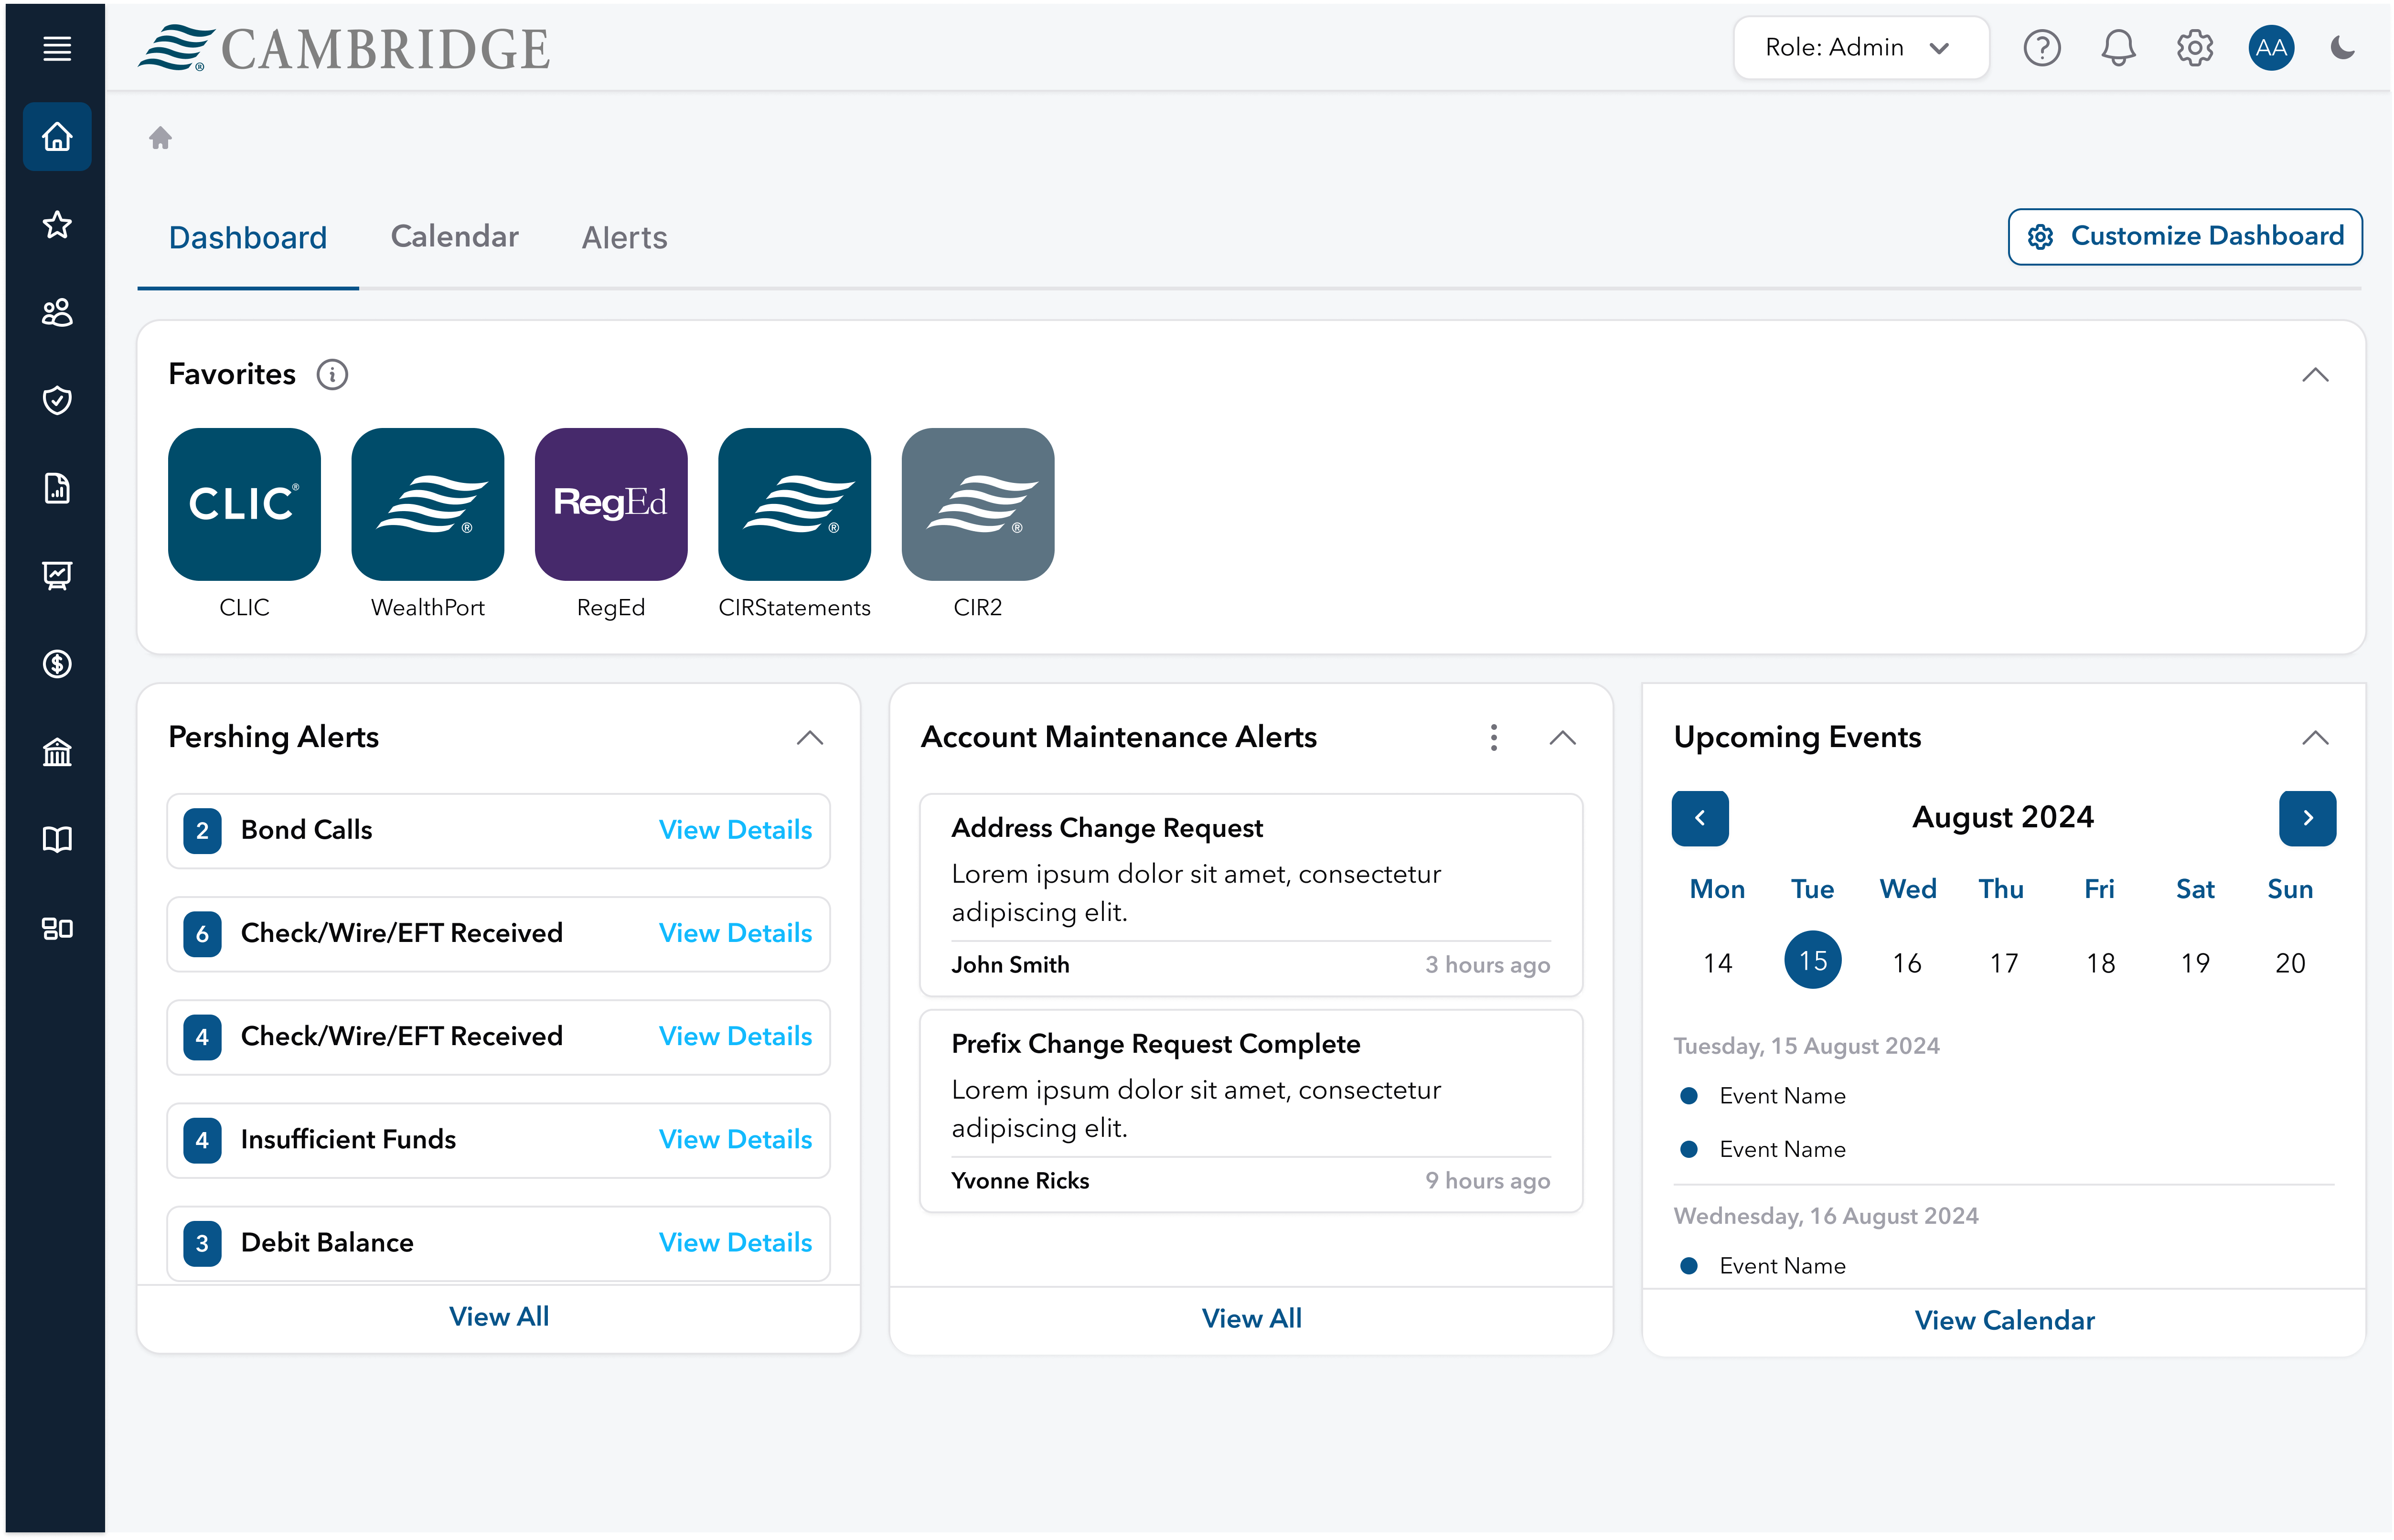This screenshot has height=1540, width=2394.
Task: Open the people group sidebar icon
Action: [57, 312]
